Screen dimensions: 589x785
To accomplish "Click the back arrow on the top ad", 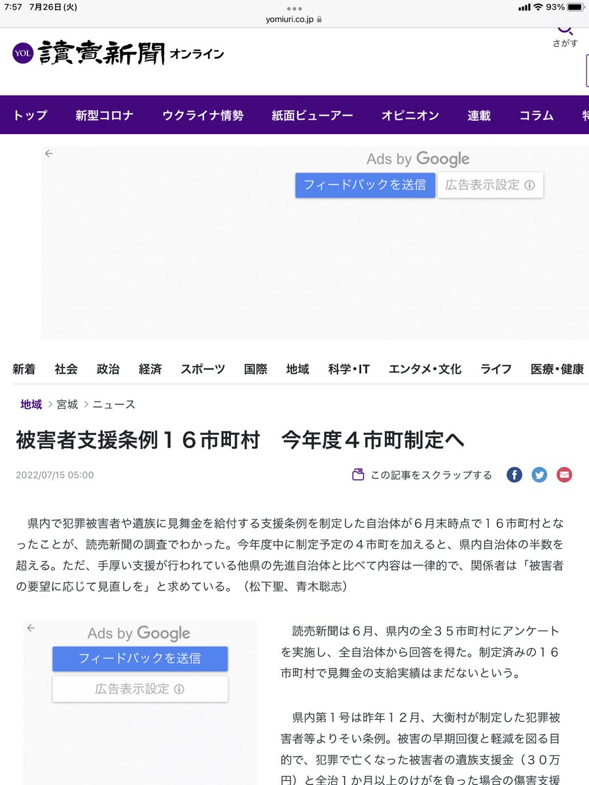I will [48, 154].
